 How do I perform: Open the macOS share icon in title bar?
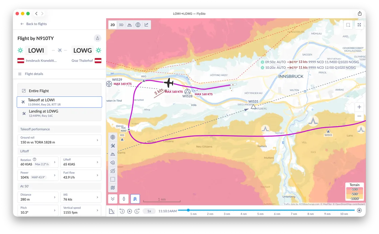(x=360, y=14)
